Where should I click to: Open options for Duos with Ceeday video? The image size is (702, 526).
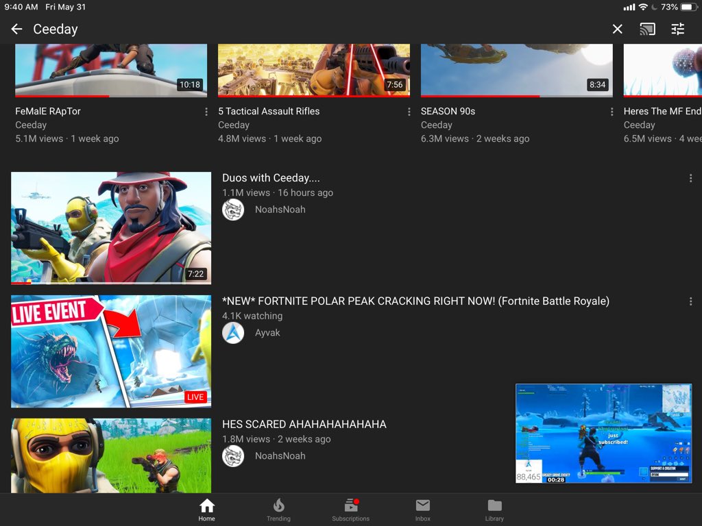tap(691, 178)
